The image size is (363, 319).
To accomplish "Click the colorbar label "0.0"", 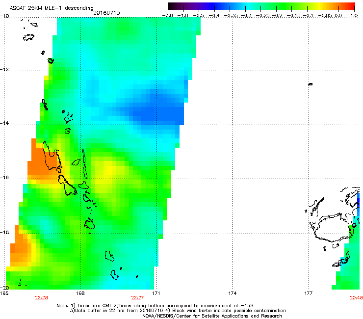I will [338, 16].
